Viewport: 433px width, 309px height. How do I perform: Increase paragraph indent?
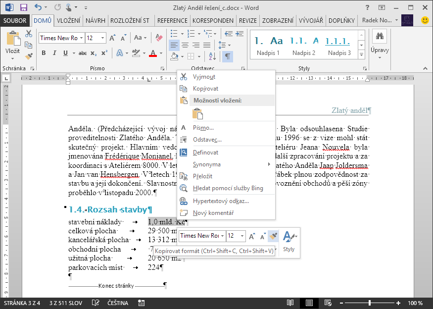[x=240, y=34]
